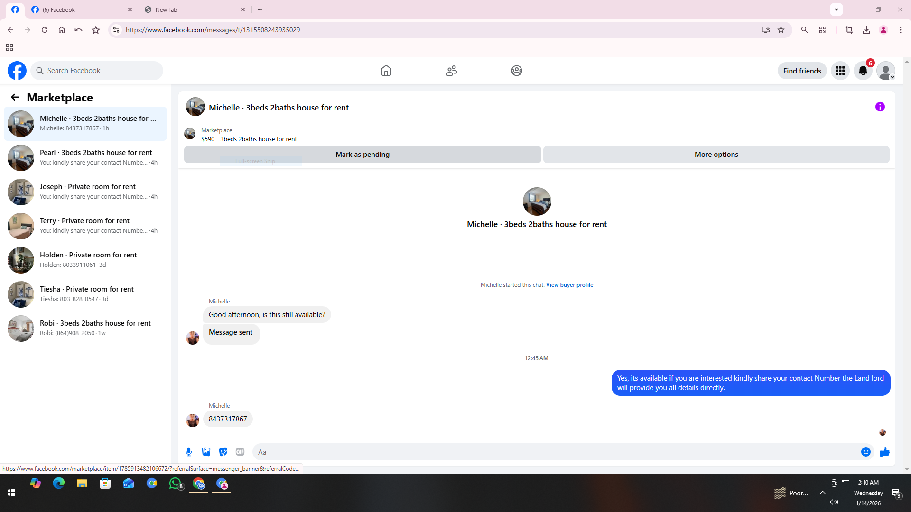Expand hidden system tray icons
This screenshot has width=911, height=512.
822,493
